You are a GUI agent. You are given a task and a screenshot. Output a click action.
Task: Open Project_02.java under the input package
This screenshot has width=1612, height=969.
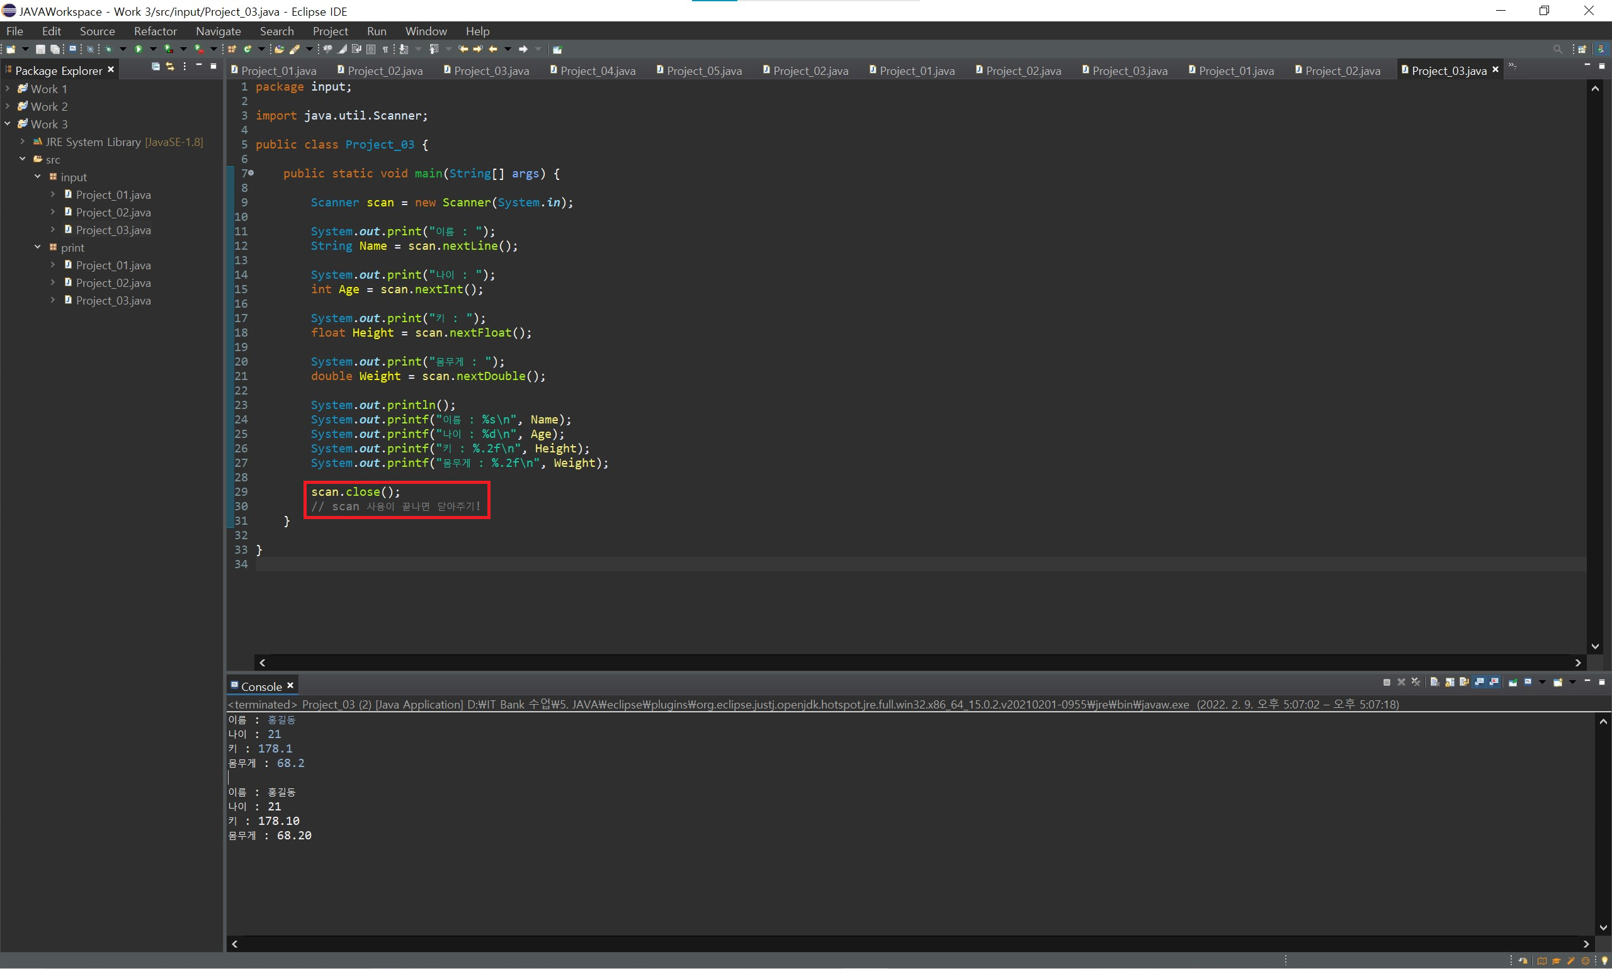pos(113,212)
